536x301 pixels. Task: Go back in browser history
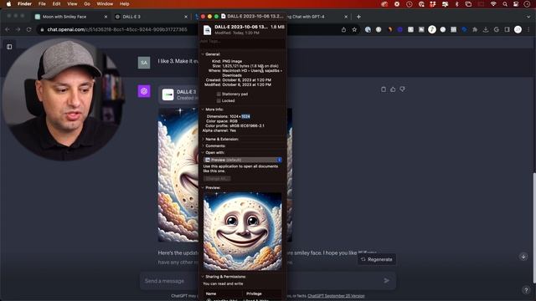[x=8, y=30]
